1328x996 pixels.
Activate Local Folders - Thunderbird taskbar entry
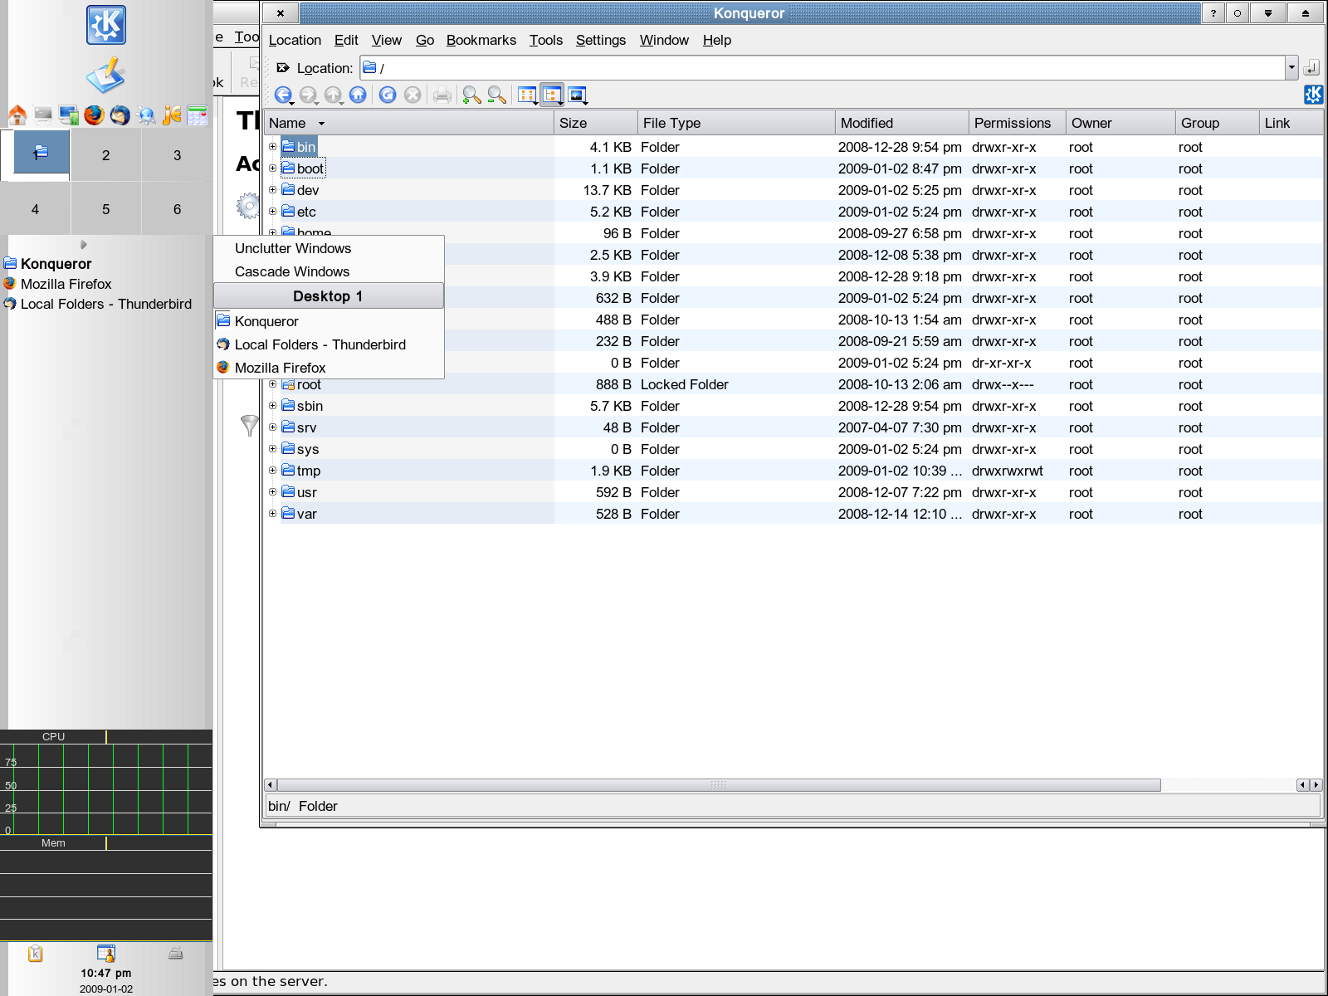[97, 304]
